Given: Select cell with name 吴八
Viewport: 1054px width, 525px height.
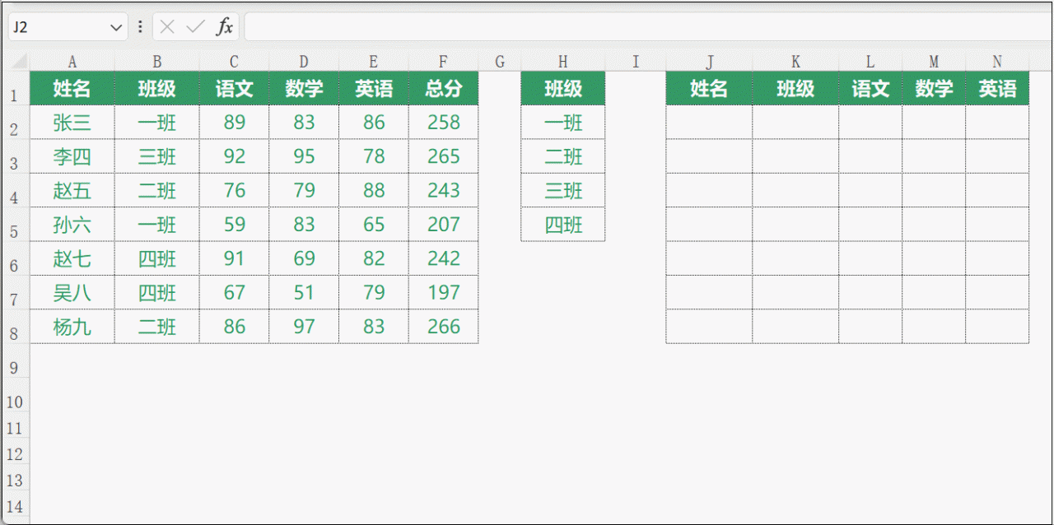Looking at the screenshot, I should (x=72, y=293).
